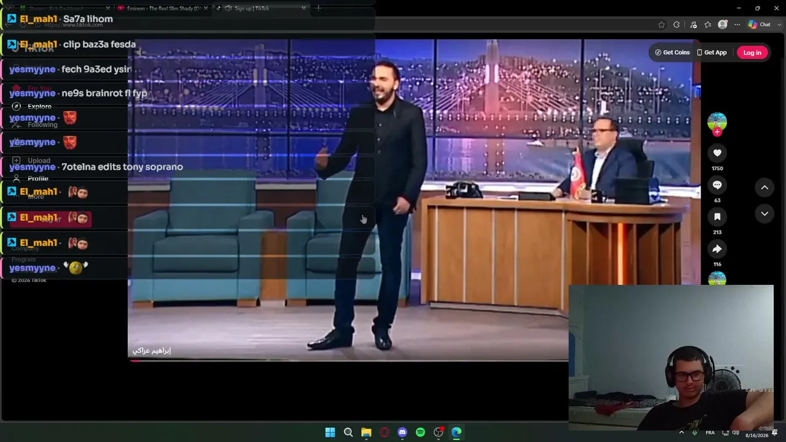Open the video comments bubble
The image size is (786, 442).
[717, 185]
